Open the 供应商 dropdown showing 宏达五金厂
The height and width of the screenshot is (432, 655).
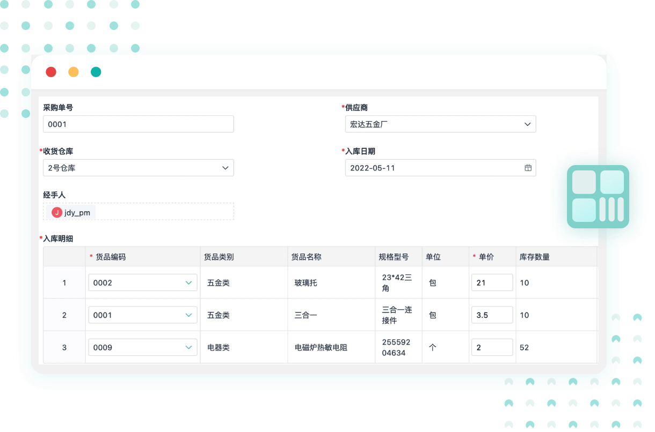click(440, 124)
